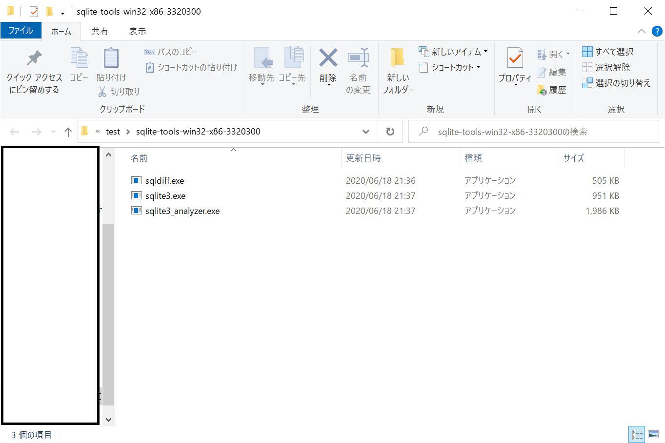Image resolution: width=665 pixels, height=443 pixels.
Task: Click the 削除 red X delete icon
Action: pyautogui.click(x=328, y=58)
